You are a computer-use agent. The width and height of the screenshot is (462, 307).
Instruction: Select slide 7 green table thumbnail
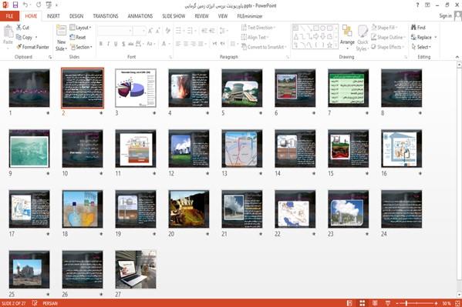(x=349, y=88)
